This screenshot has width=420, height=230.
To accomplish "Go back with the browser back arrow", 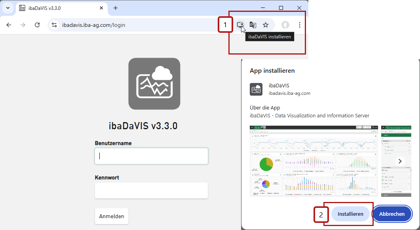I will [9, 25].
